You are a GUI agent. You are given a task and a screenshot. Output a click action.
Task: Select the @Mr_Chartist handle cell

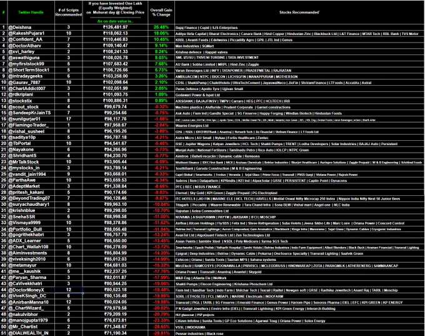click(31, 327)
